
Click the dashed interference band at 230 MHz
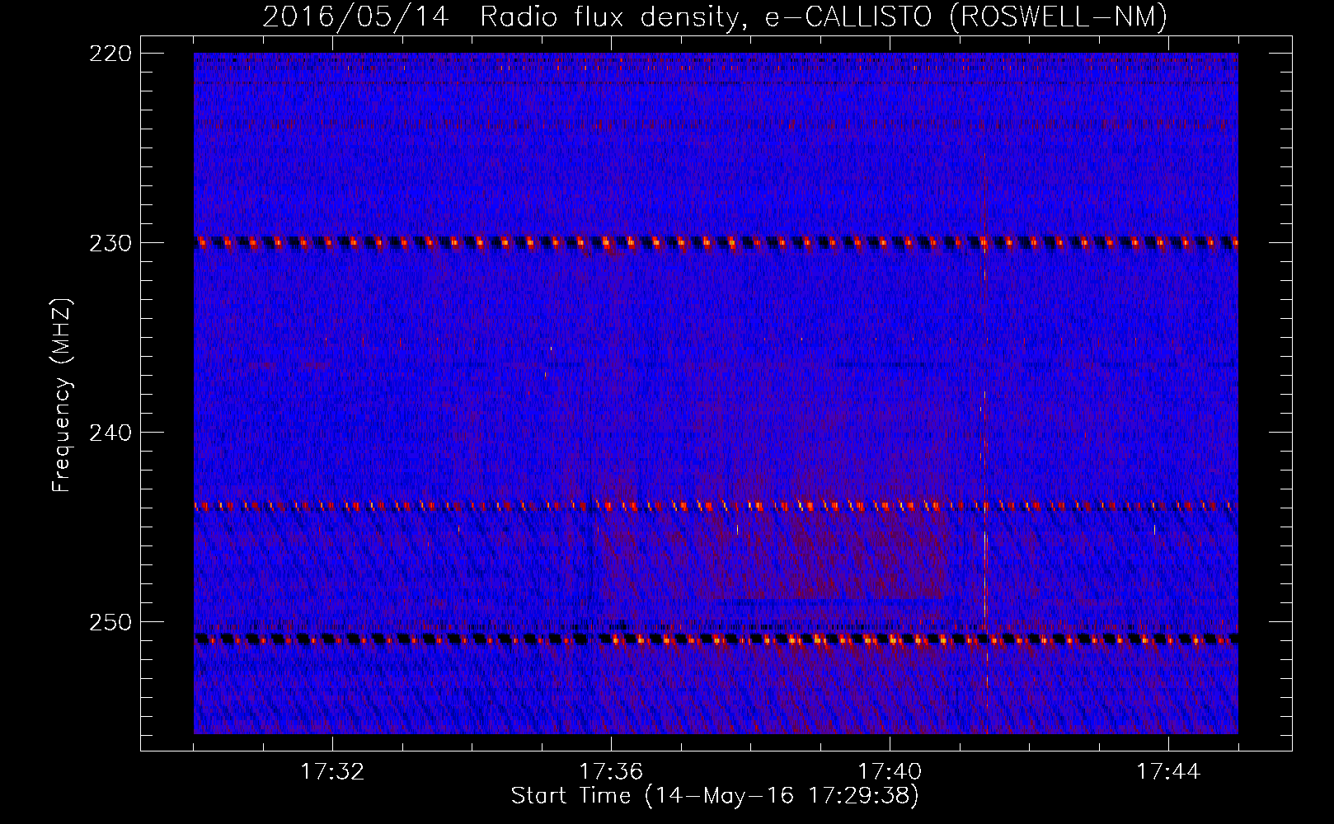click(x=495, y=242)
